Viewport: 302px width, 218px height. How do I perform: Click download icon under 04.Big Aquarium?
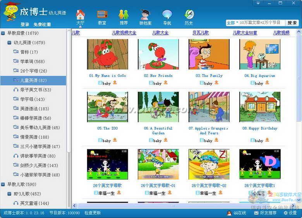(x=267, y=83)
